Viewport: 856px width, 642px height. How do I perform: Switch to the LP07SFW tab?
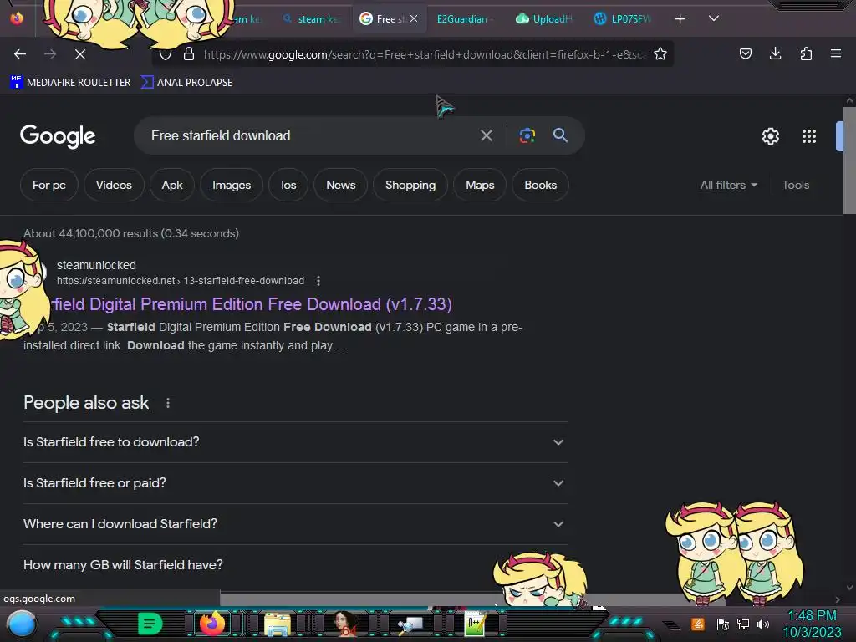(624, 19)
